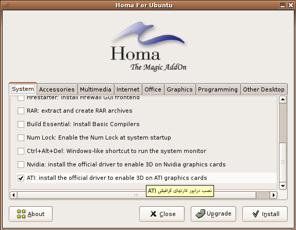Click the Homa logo image
Image resolution: width=296 pixels, height=230 pixels.
149,47
